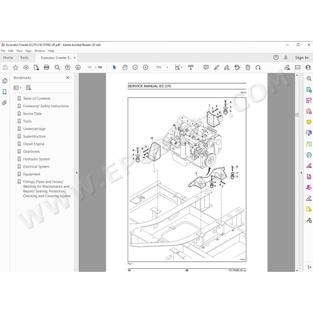Collapse the right tools pane arrow
The height and width of the screenshot is (313, 313).
[301, 173]
